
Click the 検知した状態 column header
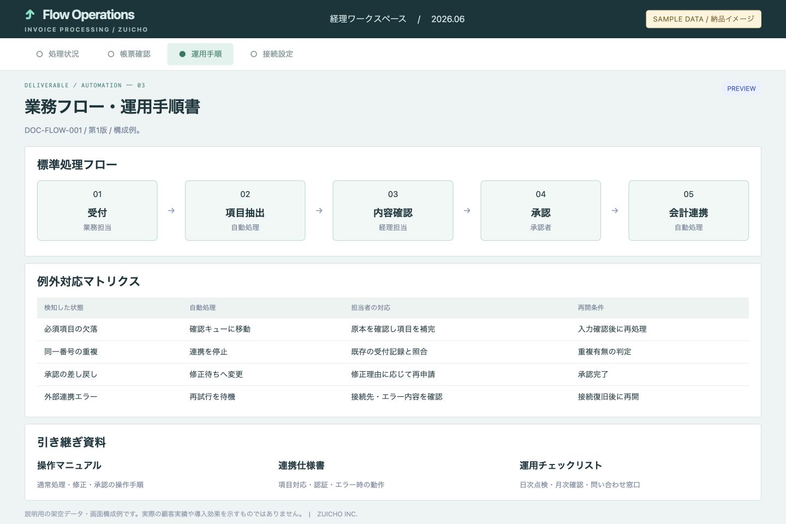[64, 308]
